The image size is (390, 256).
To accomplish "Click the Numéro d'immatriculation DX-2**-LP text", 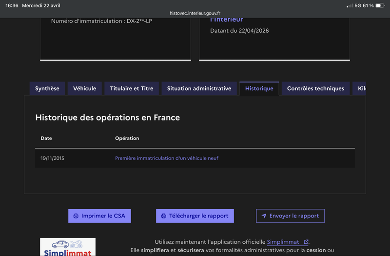I will pyautogui.click(x=101, y=21).
